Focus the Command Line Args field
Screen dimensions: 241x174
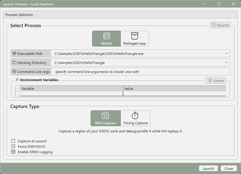pyautogui.click(x=140, y=72)
